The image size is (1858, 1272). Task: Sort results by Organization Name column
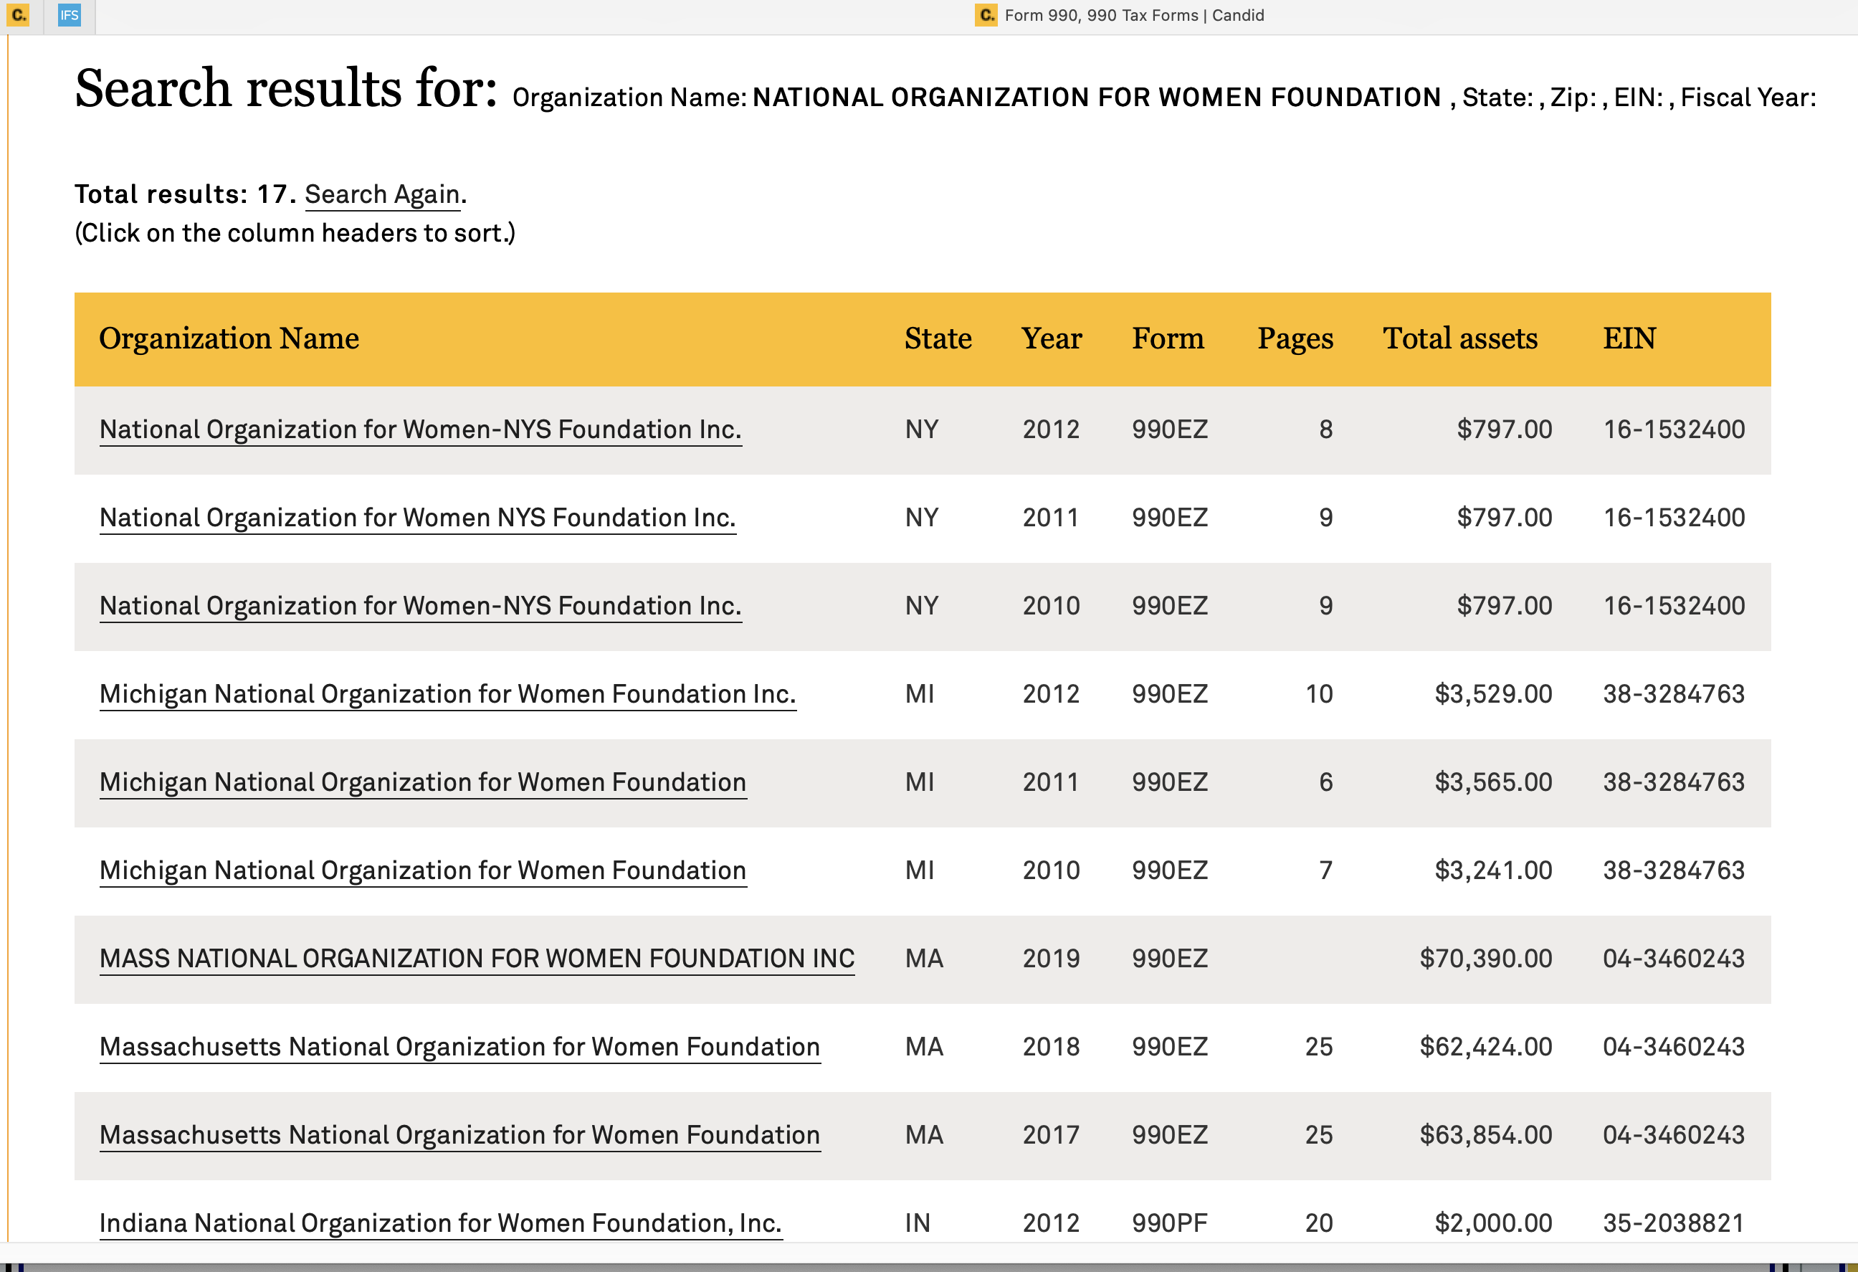229,338
